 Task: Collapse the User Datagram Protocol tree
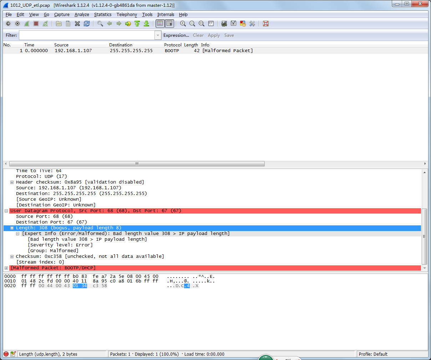point(6,211)
